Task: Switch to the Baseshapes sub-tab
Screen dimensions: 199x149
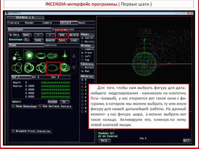Action: click(29, 30)
